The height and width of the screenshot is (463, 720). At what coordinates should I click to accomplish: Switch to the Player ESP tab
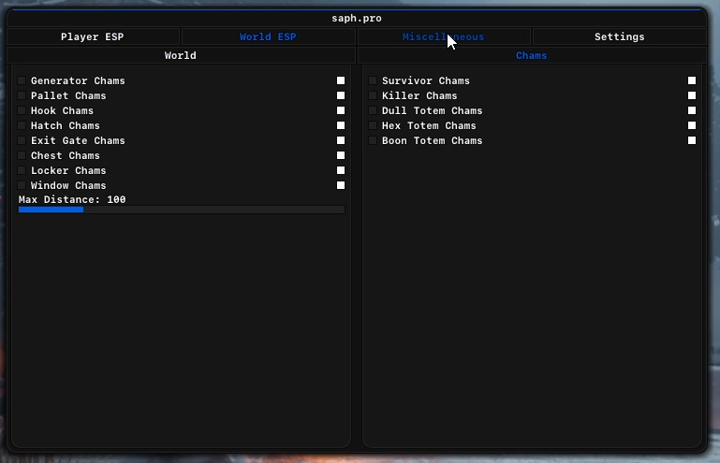pos(93,36)
